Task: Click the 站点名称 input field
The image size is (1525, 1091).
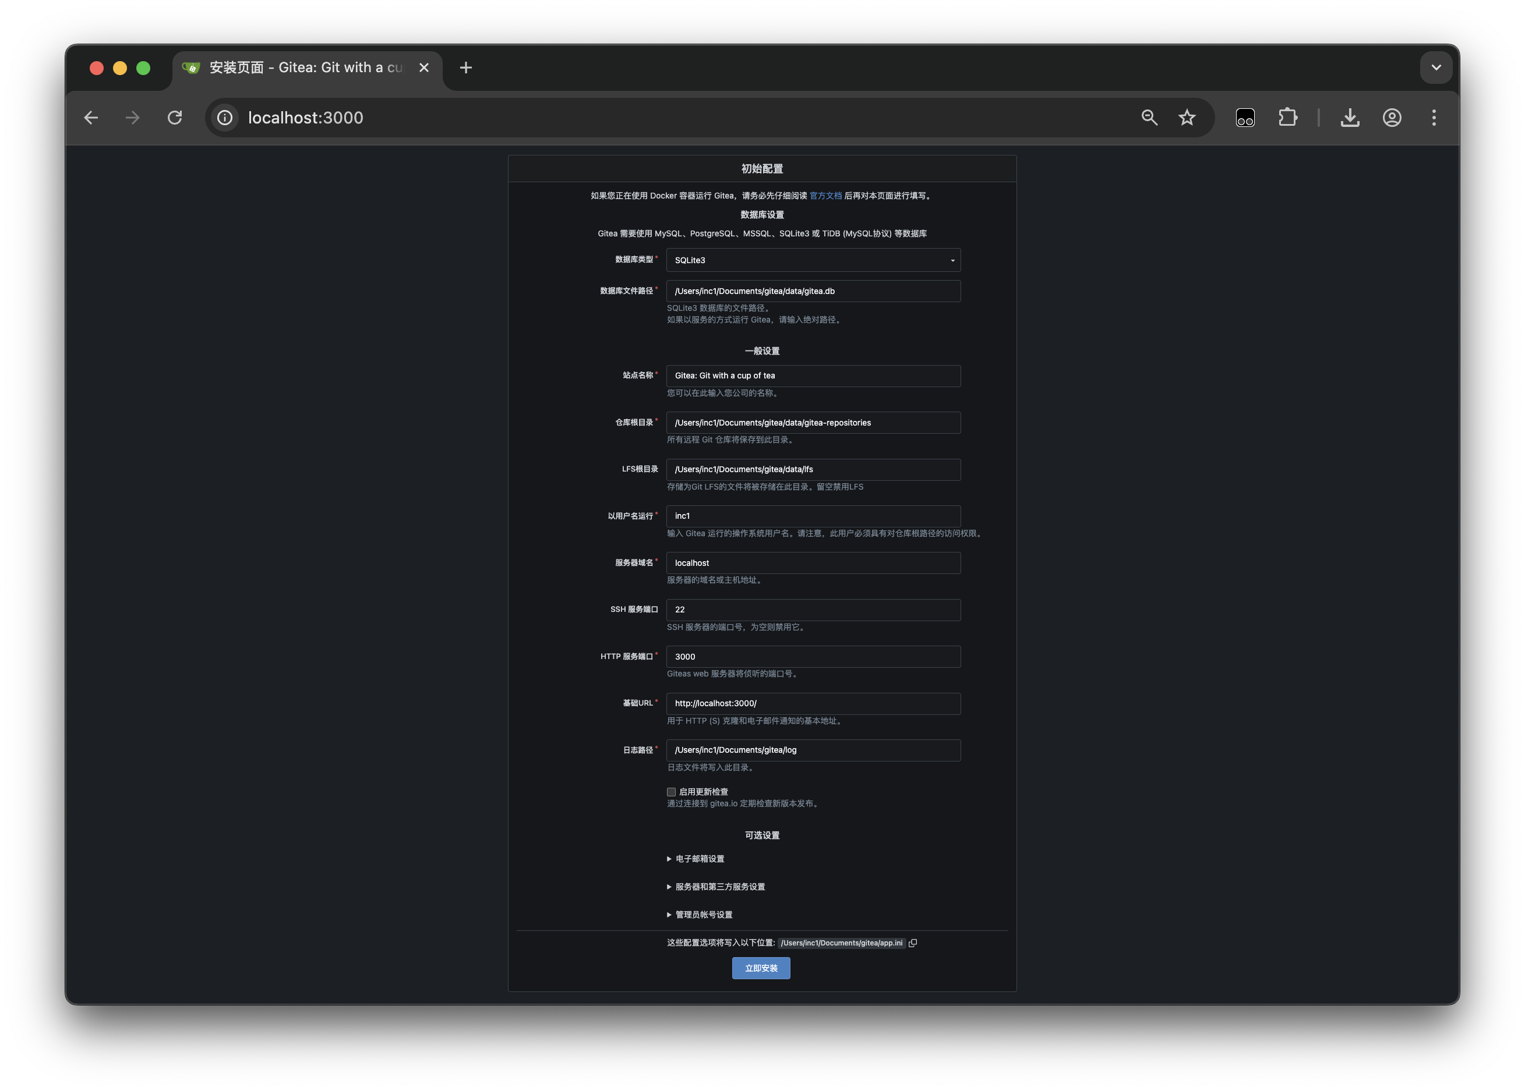Action: click(x=813, y=376)
